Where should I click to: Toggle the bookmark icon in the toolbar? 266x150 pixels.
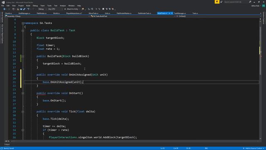click(103, 9)
